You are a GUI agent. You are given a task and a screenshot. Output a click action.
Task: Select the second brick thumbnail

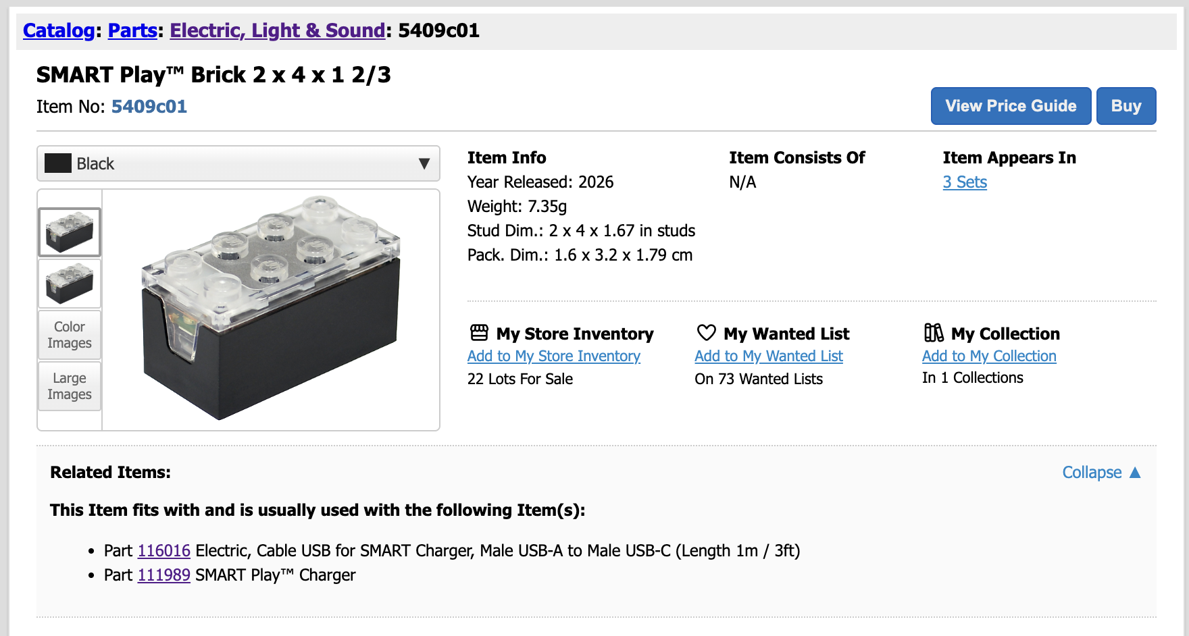(70, 284)
